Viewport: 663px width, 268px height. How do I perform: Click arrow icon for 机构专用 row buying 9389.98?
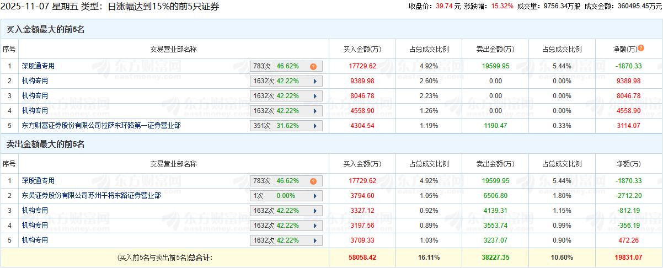[315, 81]
